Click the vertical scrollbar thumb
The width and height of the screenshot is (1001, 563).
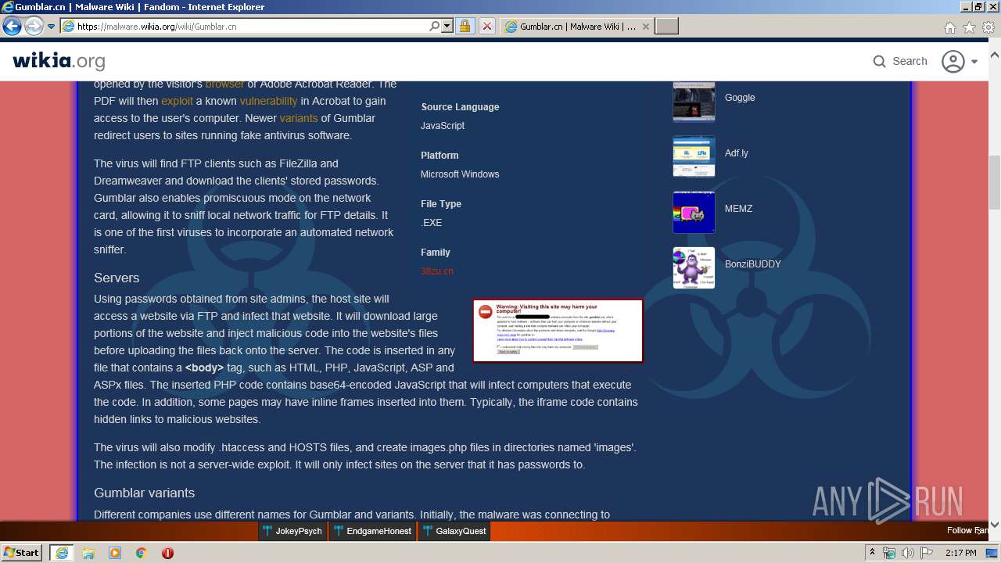tap(995, 183)
